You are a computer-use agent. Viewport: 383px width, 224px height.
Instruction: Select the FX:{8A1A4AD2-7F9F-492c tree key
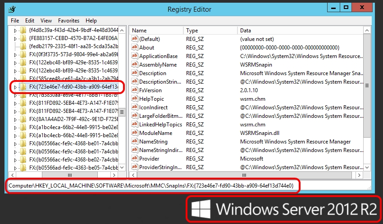point(73,119)
